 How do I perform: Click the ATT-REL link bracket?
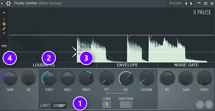click(x=117, y=94)
